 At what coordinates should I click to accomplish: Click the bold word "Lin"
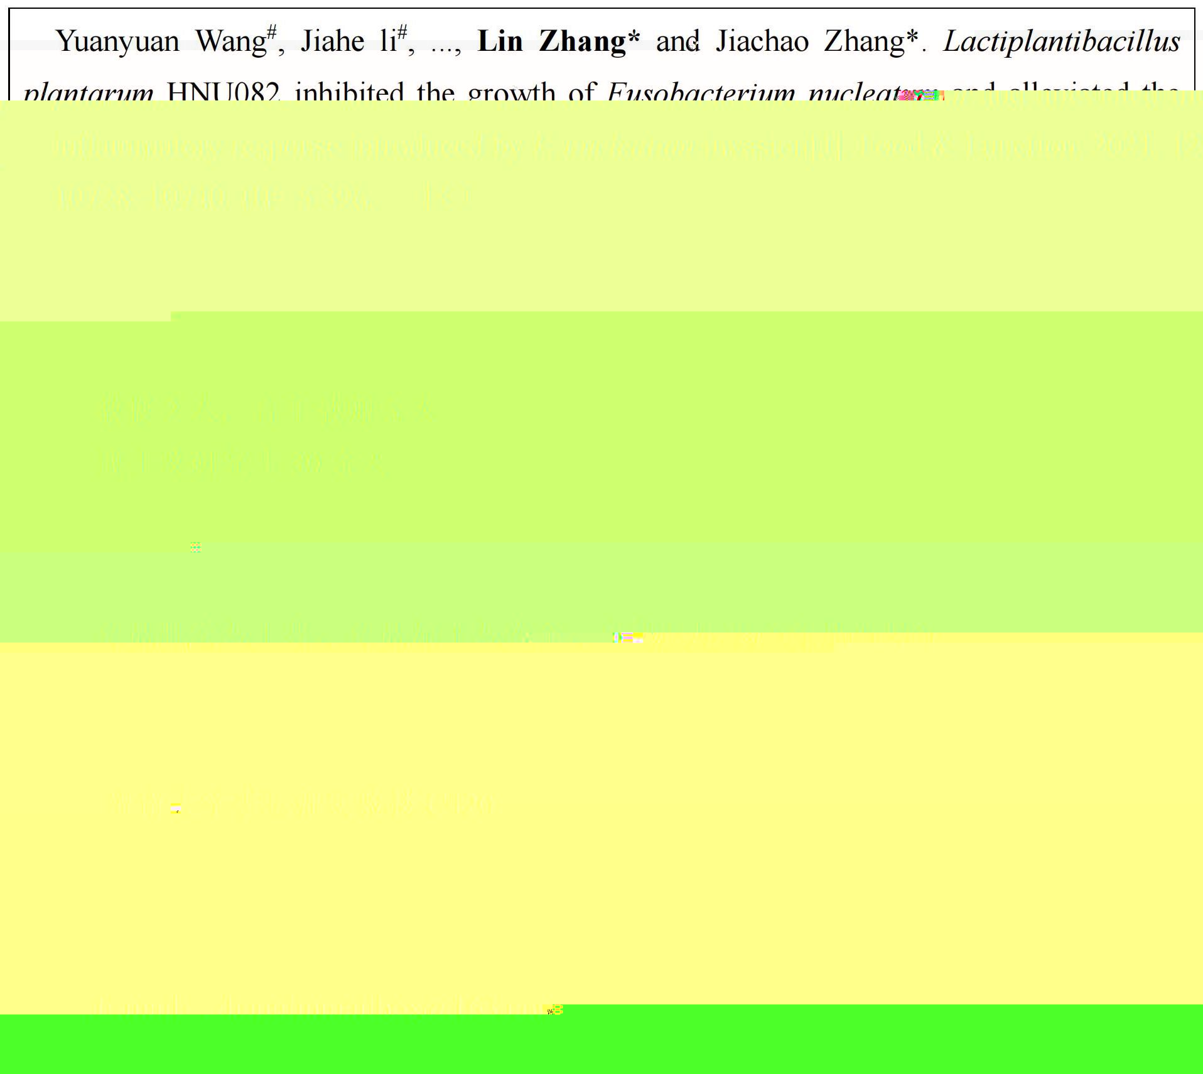[x=500, y=42]
